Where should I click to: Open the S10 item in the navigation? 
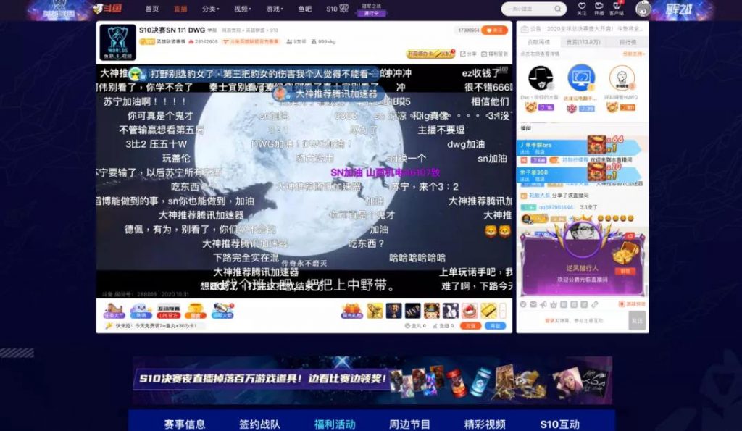tap(337, 9)
